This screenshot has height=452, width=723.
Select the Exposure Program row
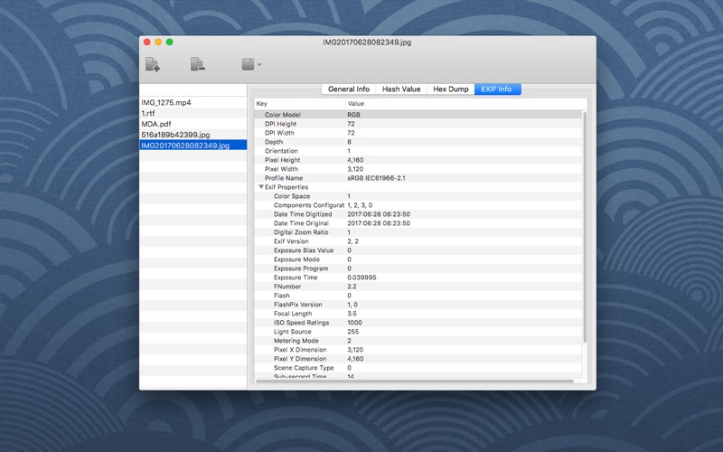[x=418, y=268]
